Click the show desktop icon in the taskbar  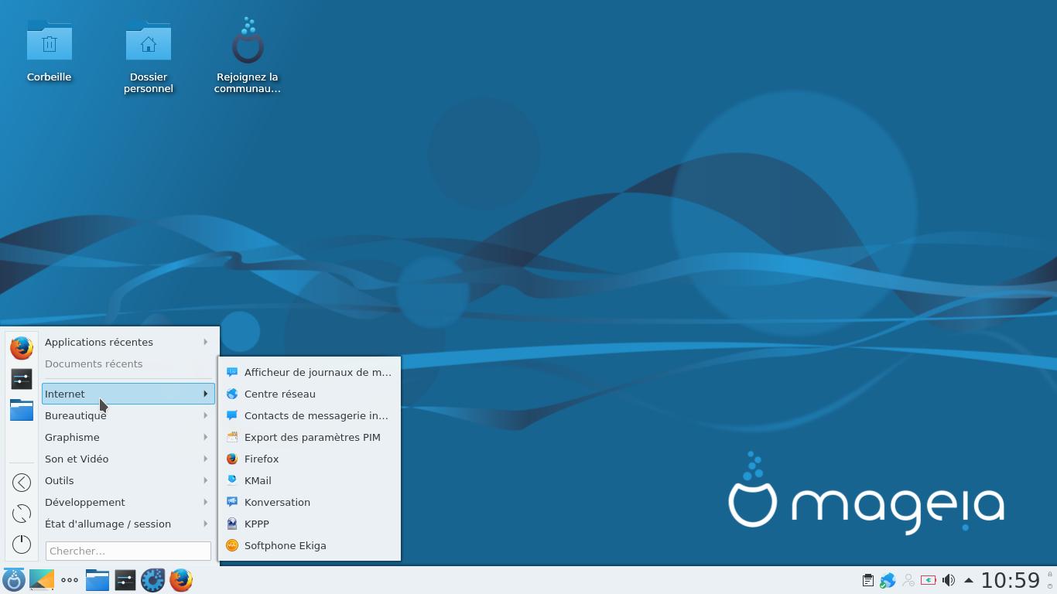pos(42,580)
